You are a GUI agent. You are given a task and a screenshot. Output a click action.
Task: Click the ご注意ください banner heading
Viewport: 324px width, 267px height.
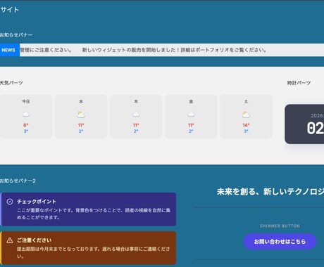click(x=34, y=240)
